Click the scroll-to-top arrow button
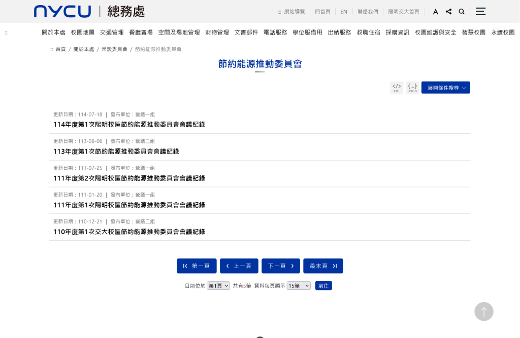Image resolution: width=520 pixels, height=338 pixels. click(483, 312)
